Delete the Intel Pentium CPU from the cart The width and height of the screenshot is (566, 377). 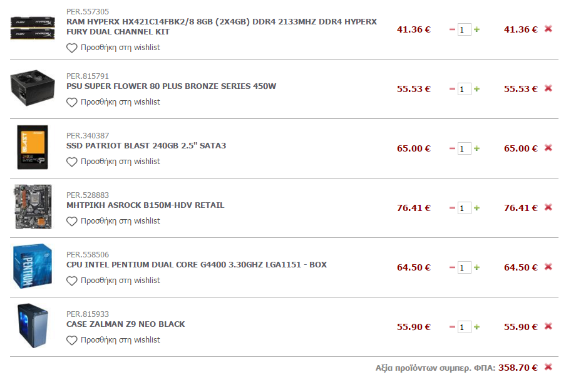click(x=548, y=267)
